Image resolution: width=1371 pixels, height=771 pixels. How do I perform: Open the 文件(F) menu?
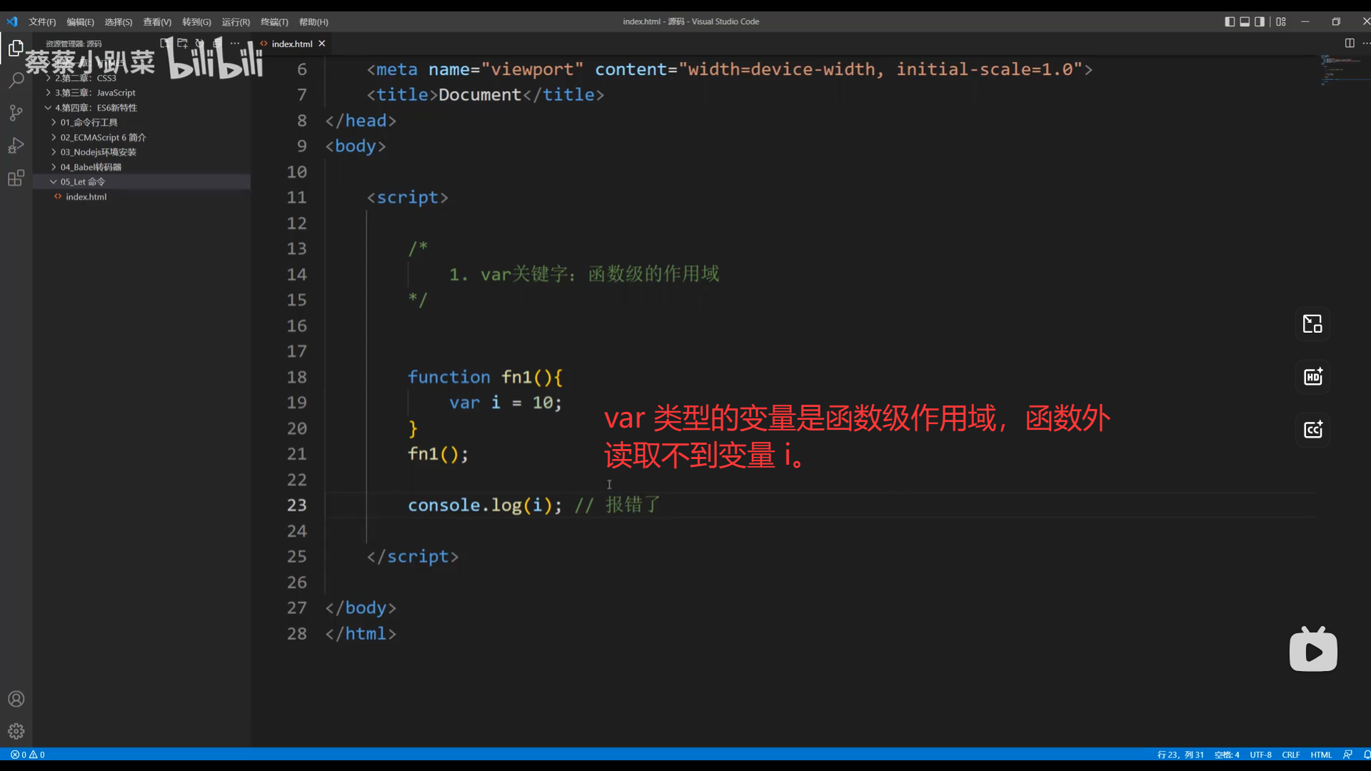(x=42, y=22)
